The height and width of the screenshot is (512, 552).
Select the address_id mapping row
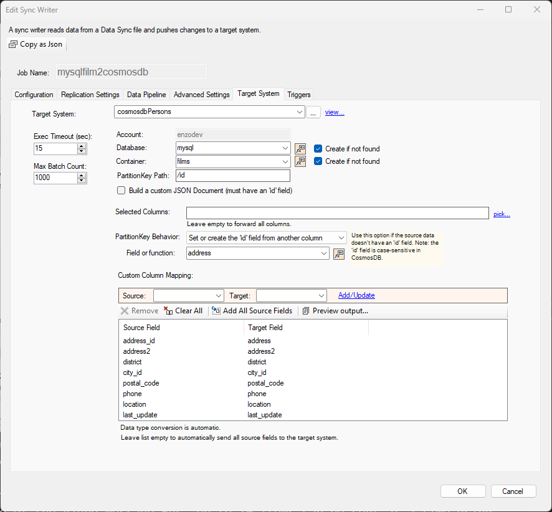pyautogui.click(x=313, y=341)
